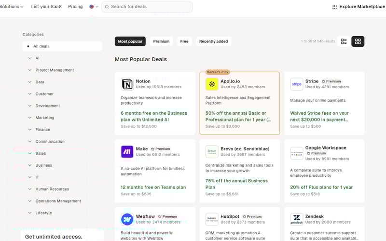The width and height of the screenshot is (386, 241).
Task: Click the Premium badge on Google Workspace
Action: click(x=317, y=153)
